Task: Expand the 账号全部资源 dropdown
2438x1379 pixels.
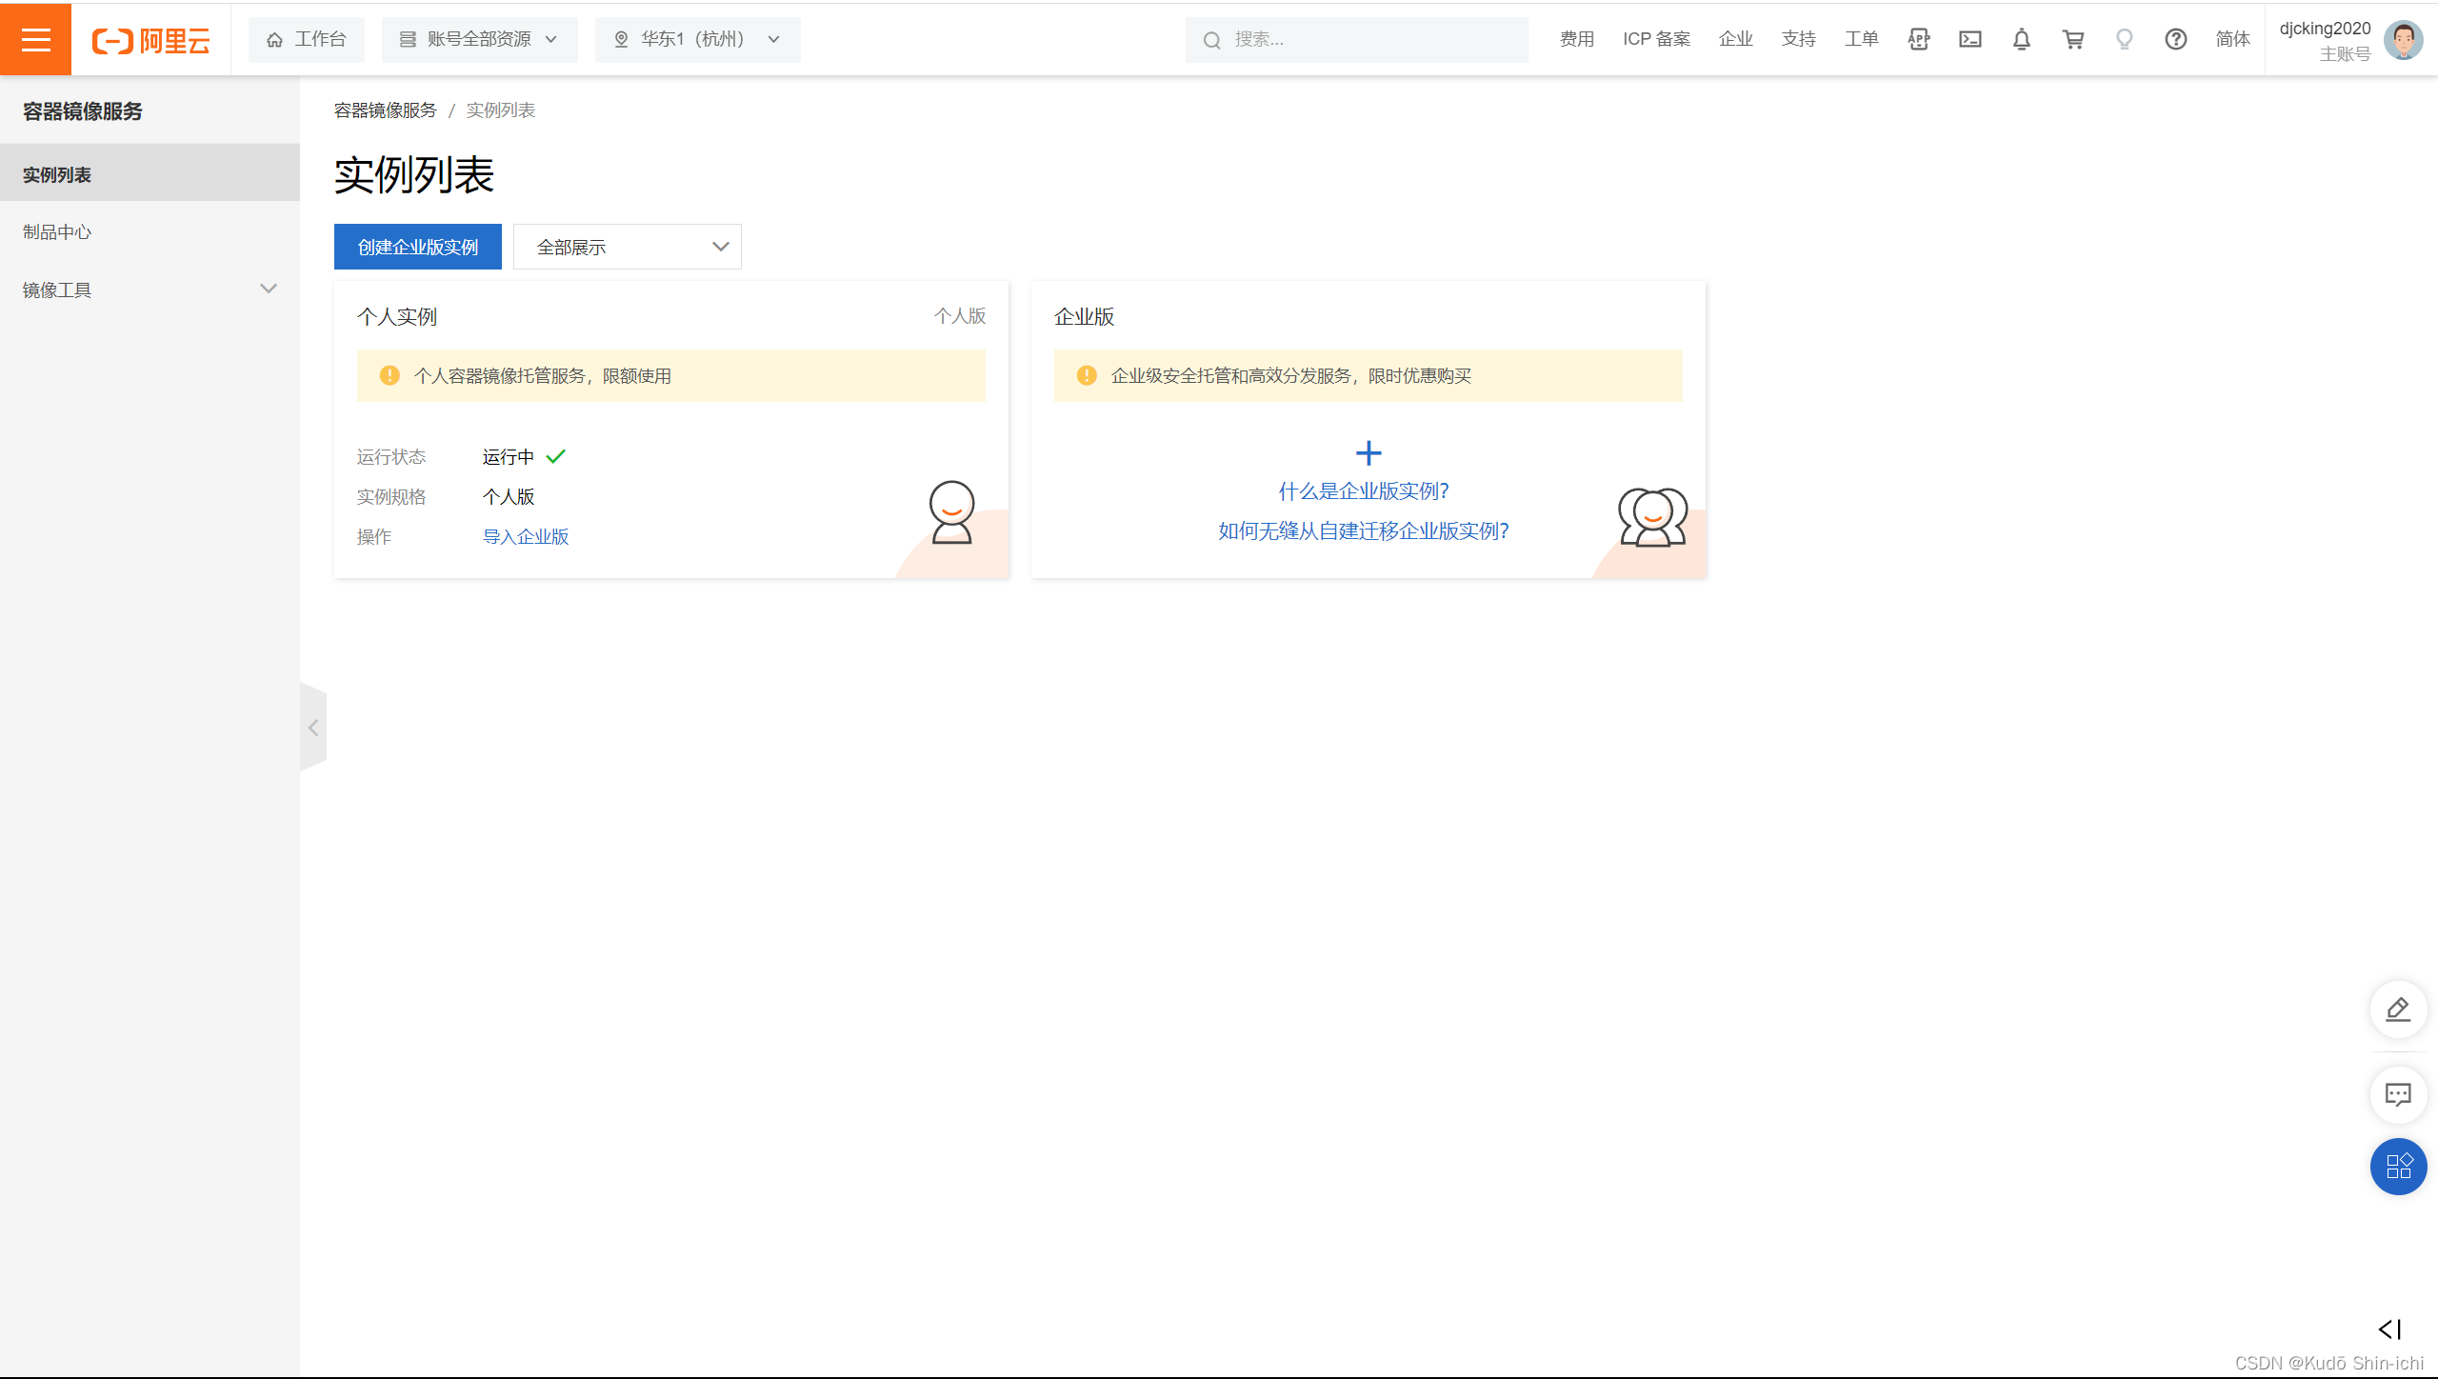Action: [479, 39]
